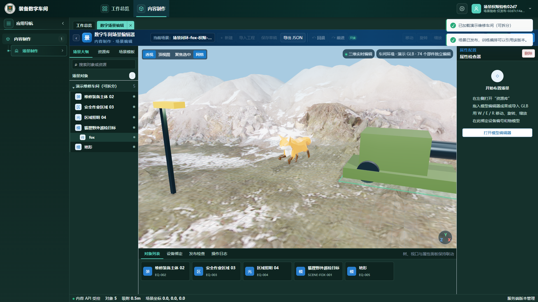Click the 打开模型编辑器 button
The image size is (538, 302).
(497, 133)
